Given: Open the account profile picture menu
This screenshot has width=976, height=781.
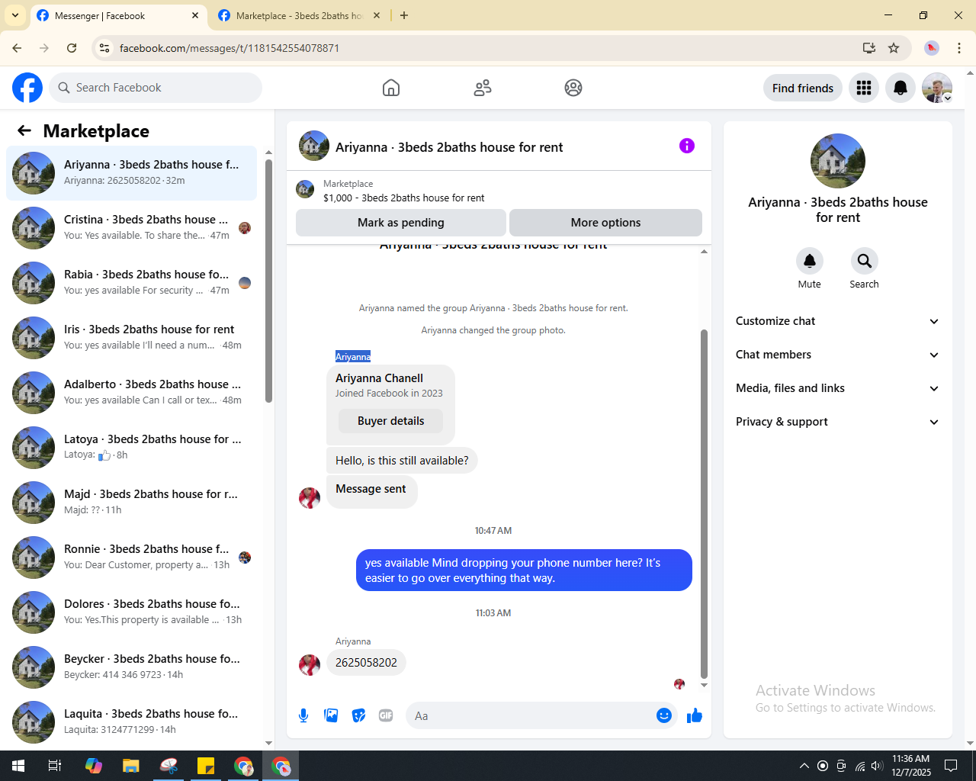Looking at the screenshot, I should pos(937,88).
